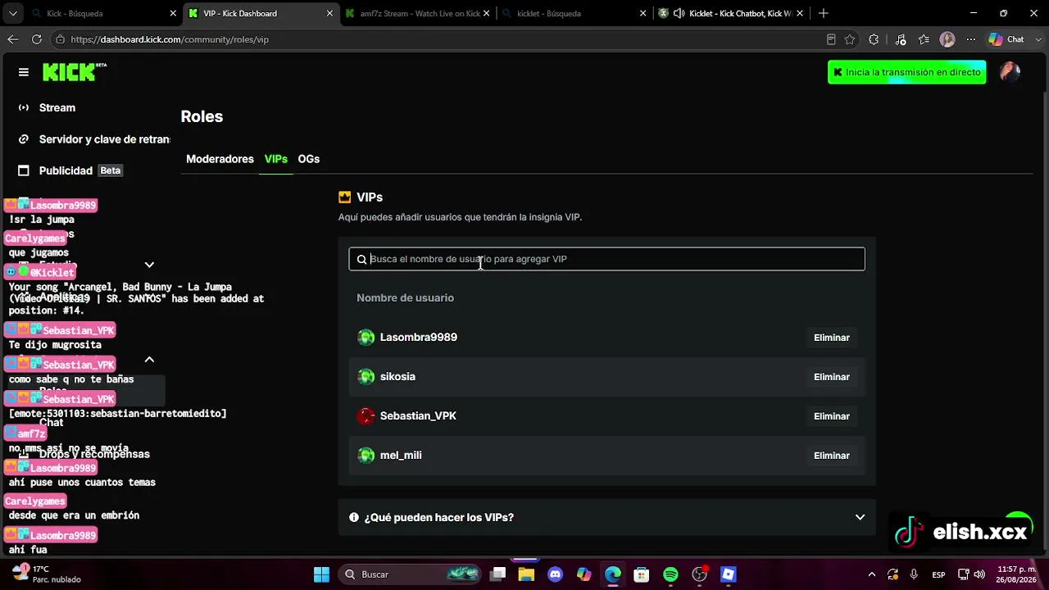Open the browser extensions icon

(874, 39)
